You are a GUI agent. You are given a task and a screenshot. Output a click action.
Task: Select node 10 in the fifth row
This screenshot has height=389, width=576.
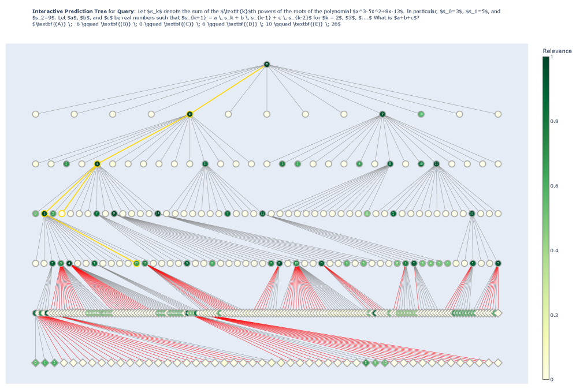coord(296,264)
